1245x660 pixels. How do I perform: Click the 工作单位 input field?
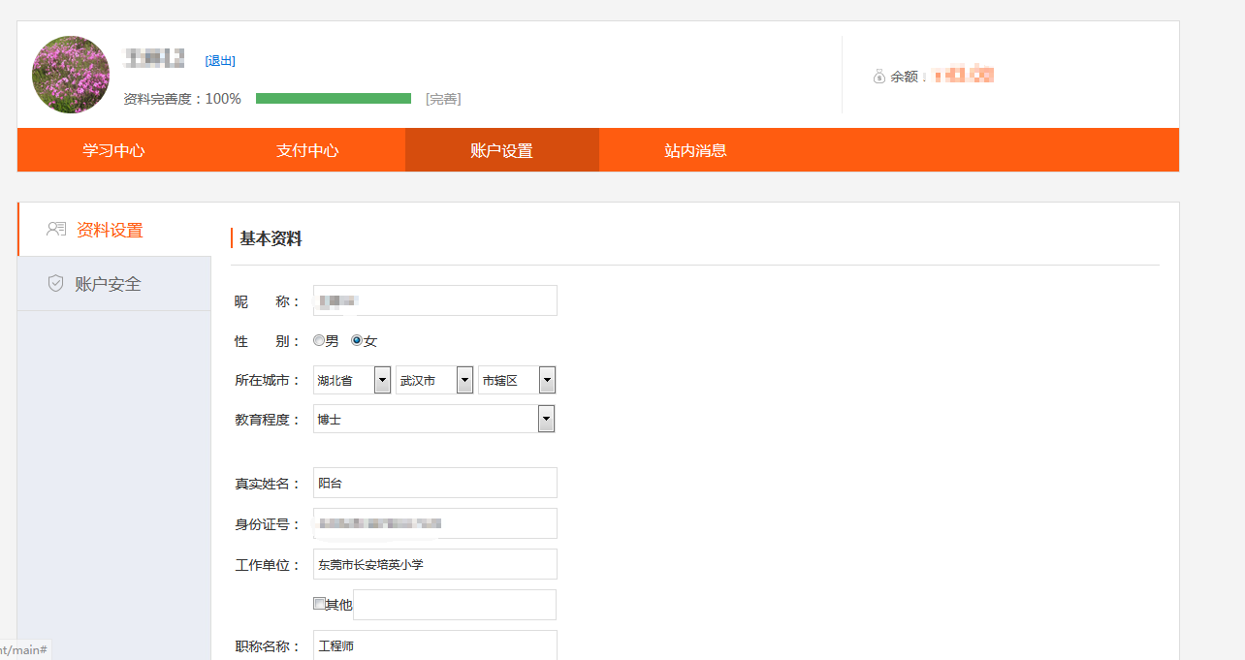434,564
